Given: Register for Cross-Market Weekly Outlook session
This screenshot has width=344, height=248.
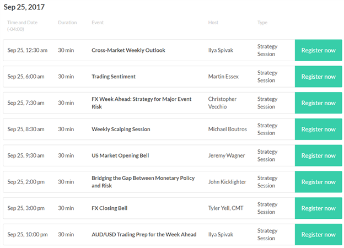Looking at the screenshot, I should pyautogui.click(x=318, y=50).
